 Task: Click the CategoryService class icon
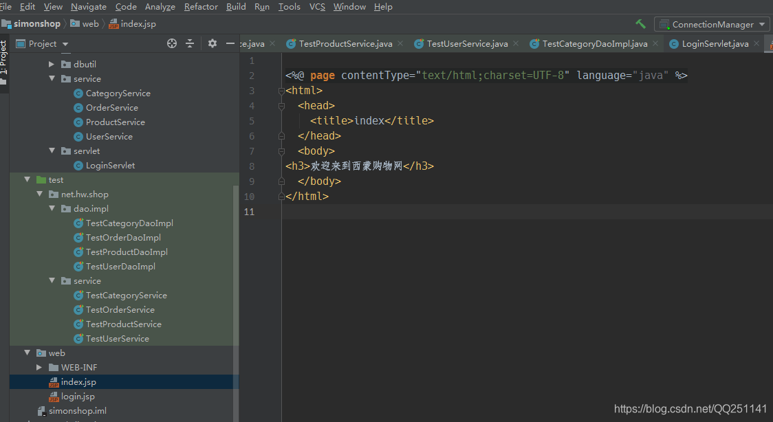78,93
